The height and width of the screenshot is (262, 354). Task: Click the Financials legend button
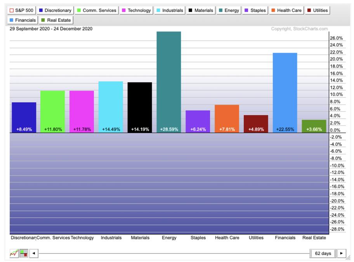tap(21, 20)
